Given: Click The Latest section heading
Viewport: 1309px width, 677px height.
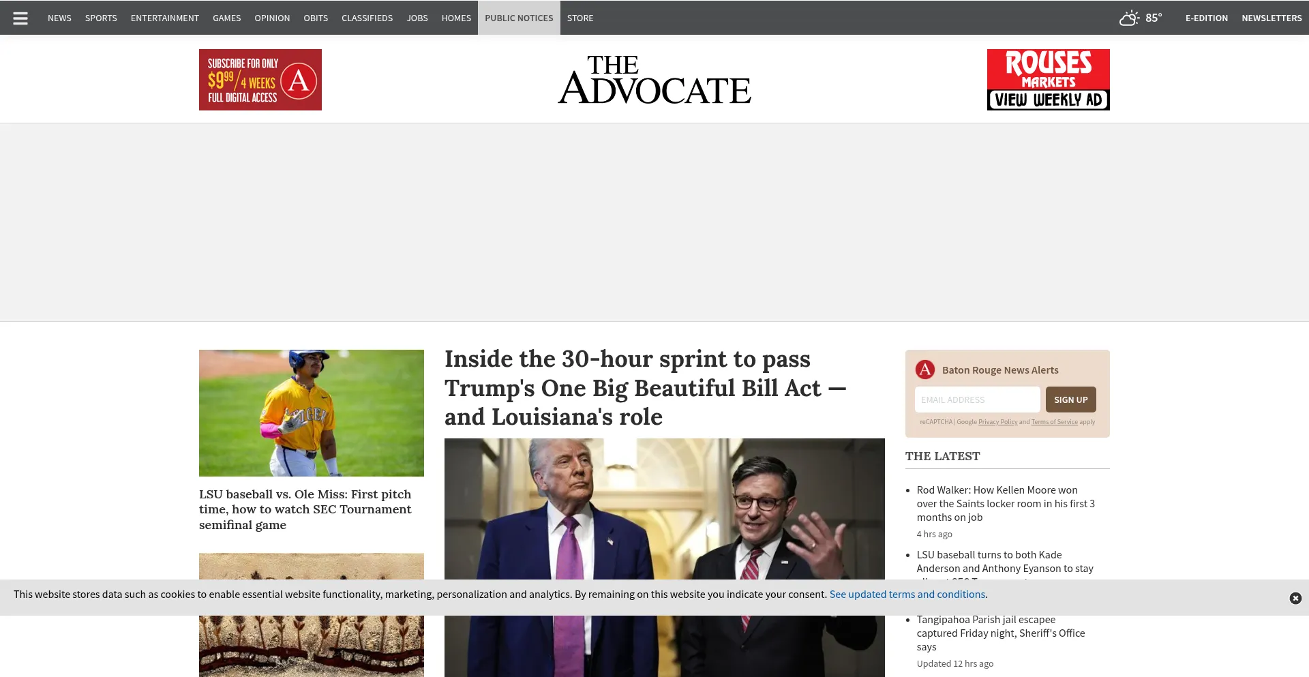Looking at the screenshot, I should point(942,456).
